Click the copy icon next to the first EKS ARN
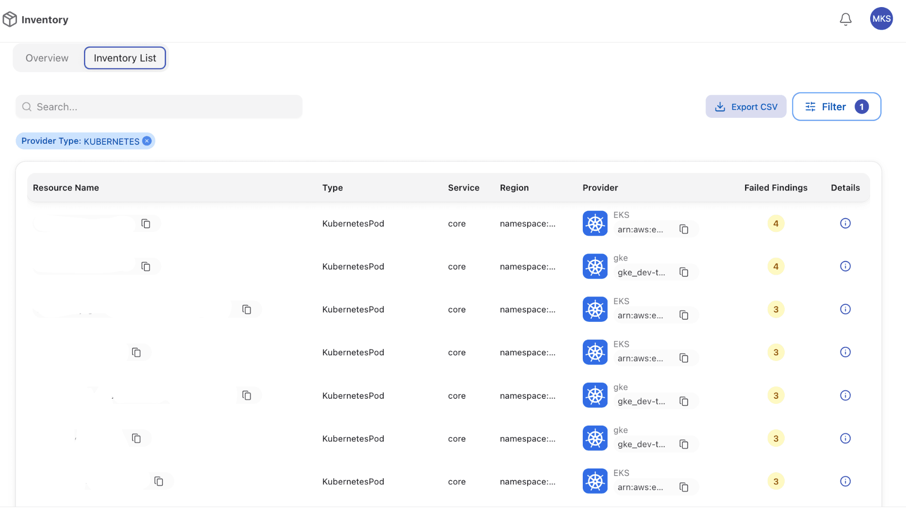Screen dimensions: 906x509 pyautogui.click(x=684, y=229)
